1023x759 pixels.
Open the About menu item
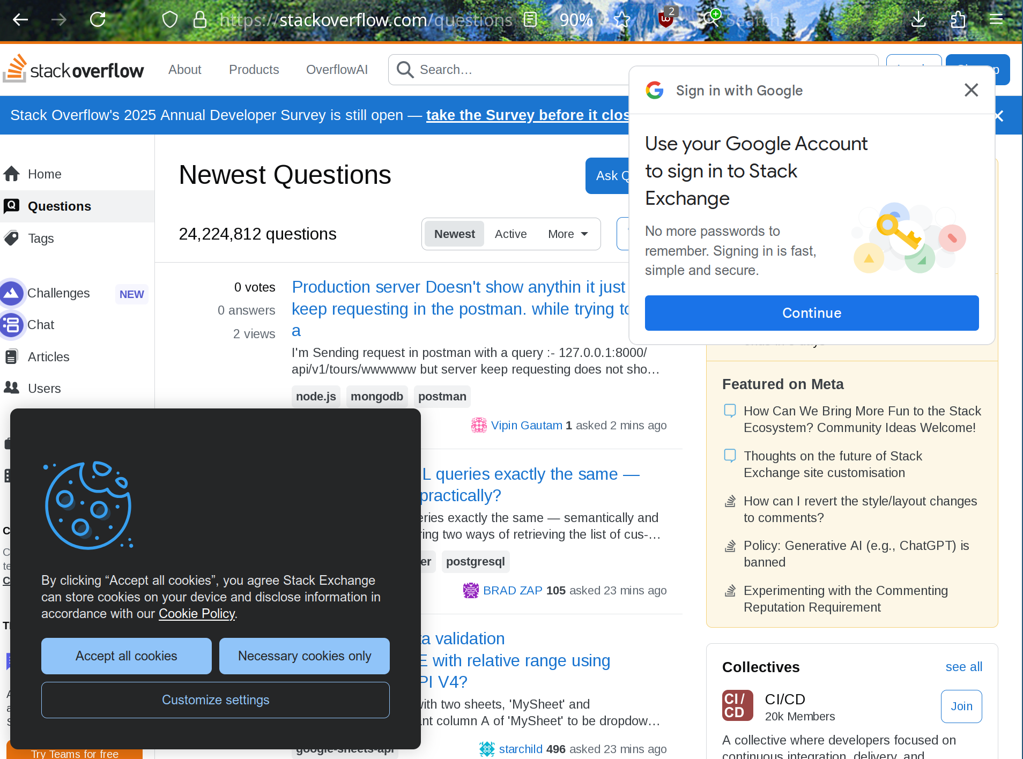point(185,70)
